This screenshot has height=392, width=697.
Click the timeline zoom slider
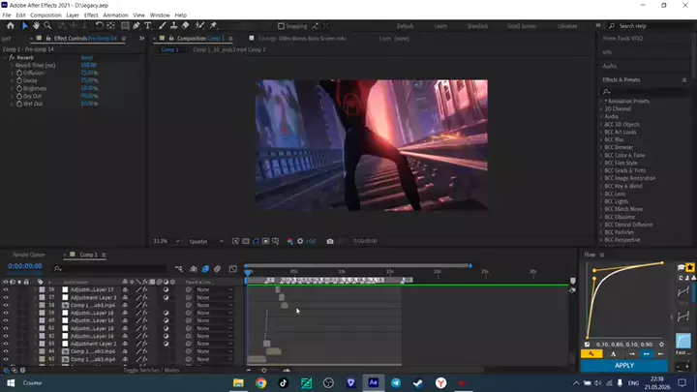coord(263,370)
